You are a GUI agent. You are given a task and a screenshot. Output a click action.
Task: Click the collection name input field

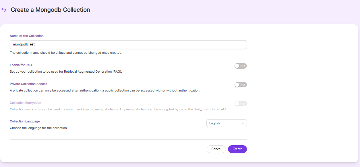[128, 44]
